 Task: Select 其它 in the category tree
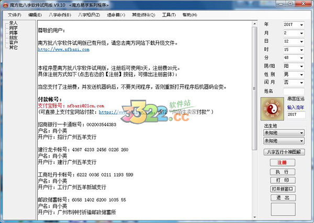pyautogui.click(x=13, y=48)
